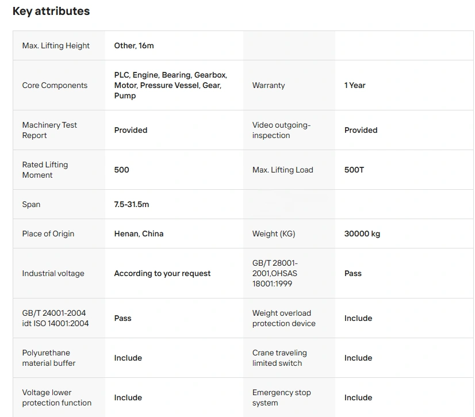Click the "Emergency stop system" label

pyautogui.click(x=281, y=397)
